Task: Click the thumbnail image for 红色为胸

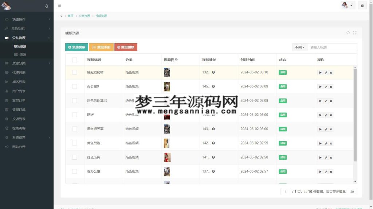Action: pos(166,157)
